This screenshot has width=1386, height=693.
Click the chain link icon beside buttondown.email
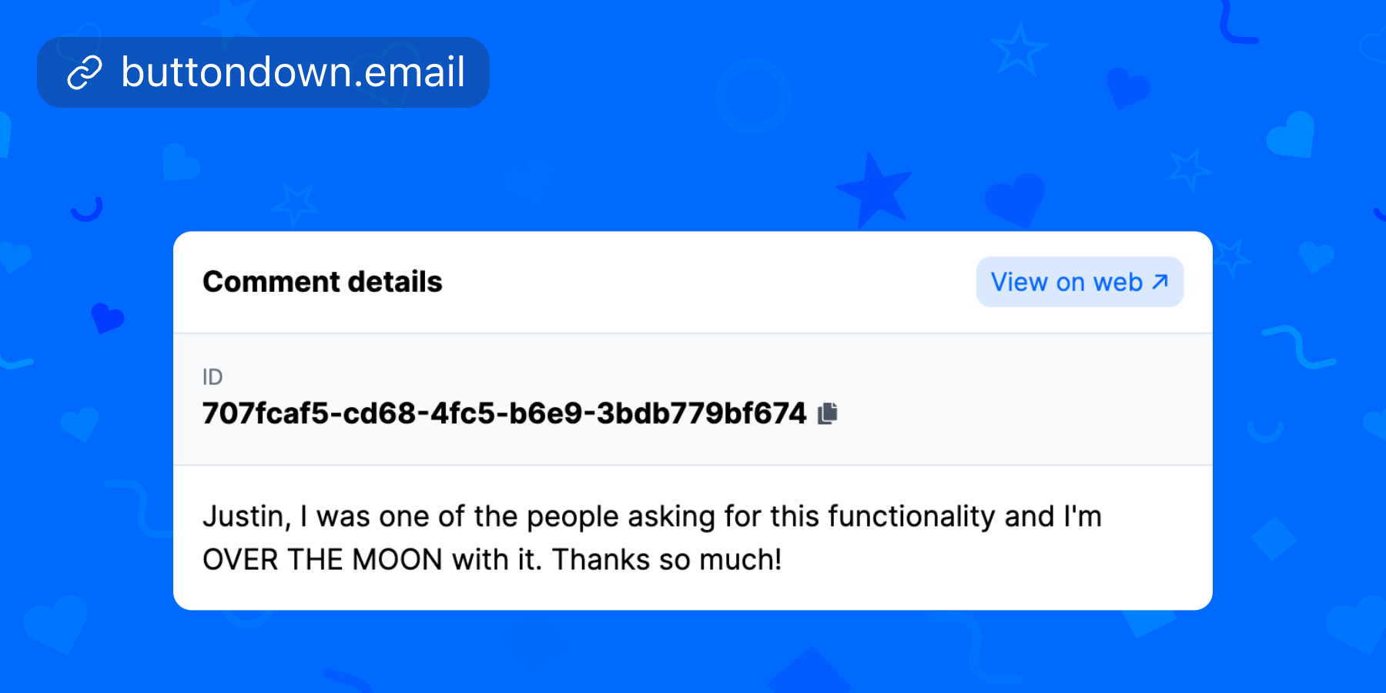(85, 73)
